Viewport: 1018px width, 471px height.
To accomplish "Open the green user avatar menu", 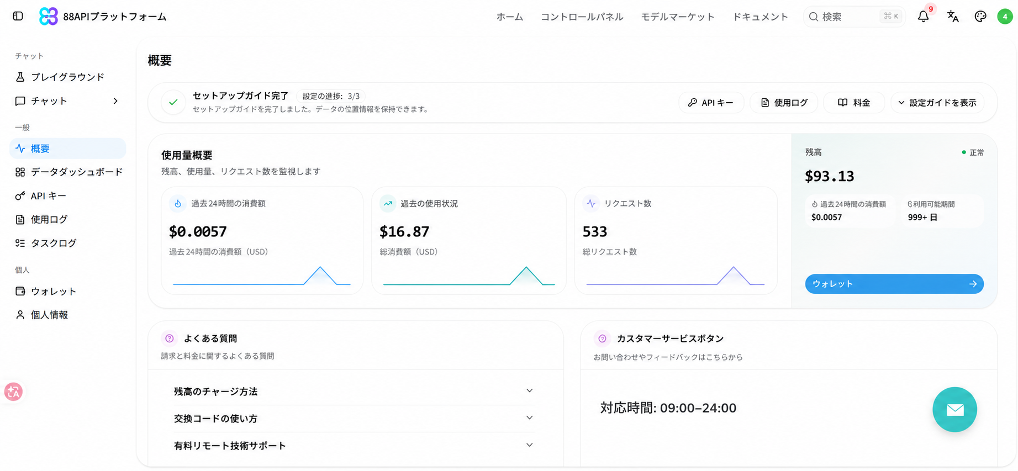I will [1005, 17].
